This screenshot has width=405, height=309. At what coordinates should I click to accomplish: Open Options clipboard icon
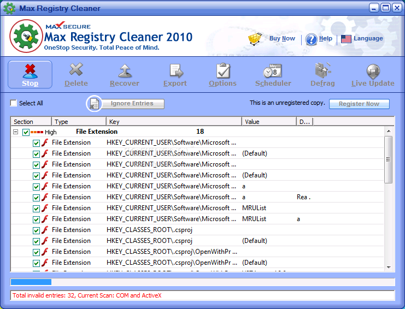(x=223, y=70)
